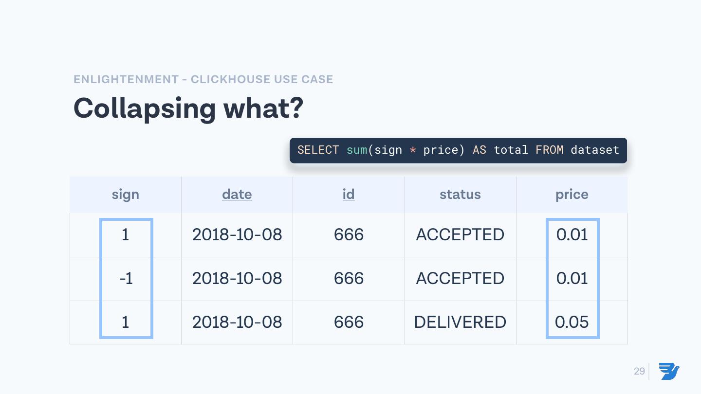
Task: Click the first row sign value 1
Action: (x=126, y=234)
